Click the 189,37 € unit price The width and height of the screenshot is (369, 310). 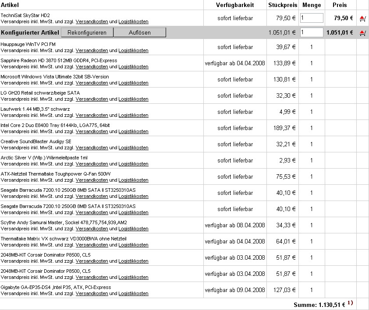pyautogui.click(x=284, y=128)
